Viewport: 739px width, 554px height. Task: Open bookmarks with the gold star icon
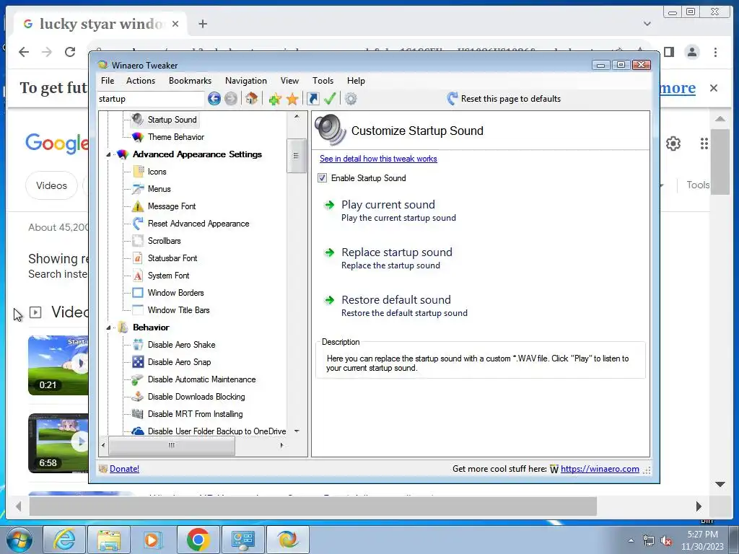pos(292,99)
